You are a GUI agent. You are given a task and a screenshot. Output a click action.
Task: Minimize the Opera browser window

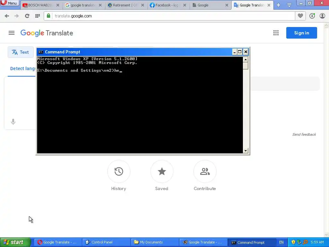click(x=301, y=3)
